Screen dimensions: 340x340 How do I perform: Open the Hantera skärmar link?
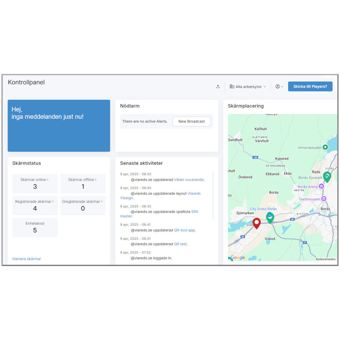[x=27, y=259]
